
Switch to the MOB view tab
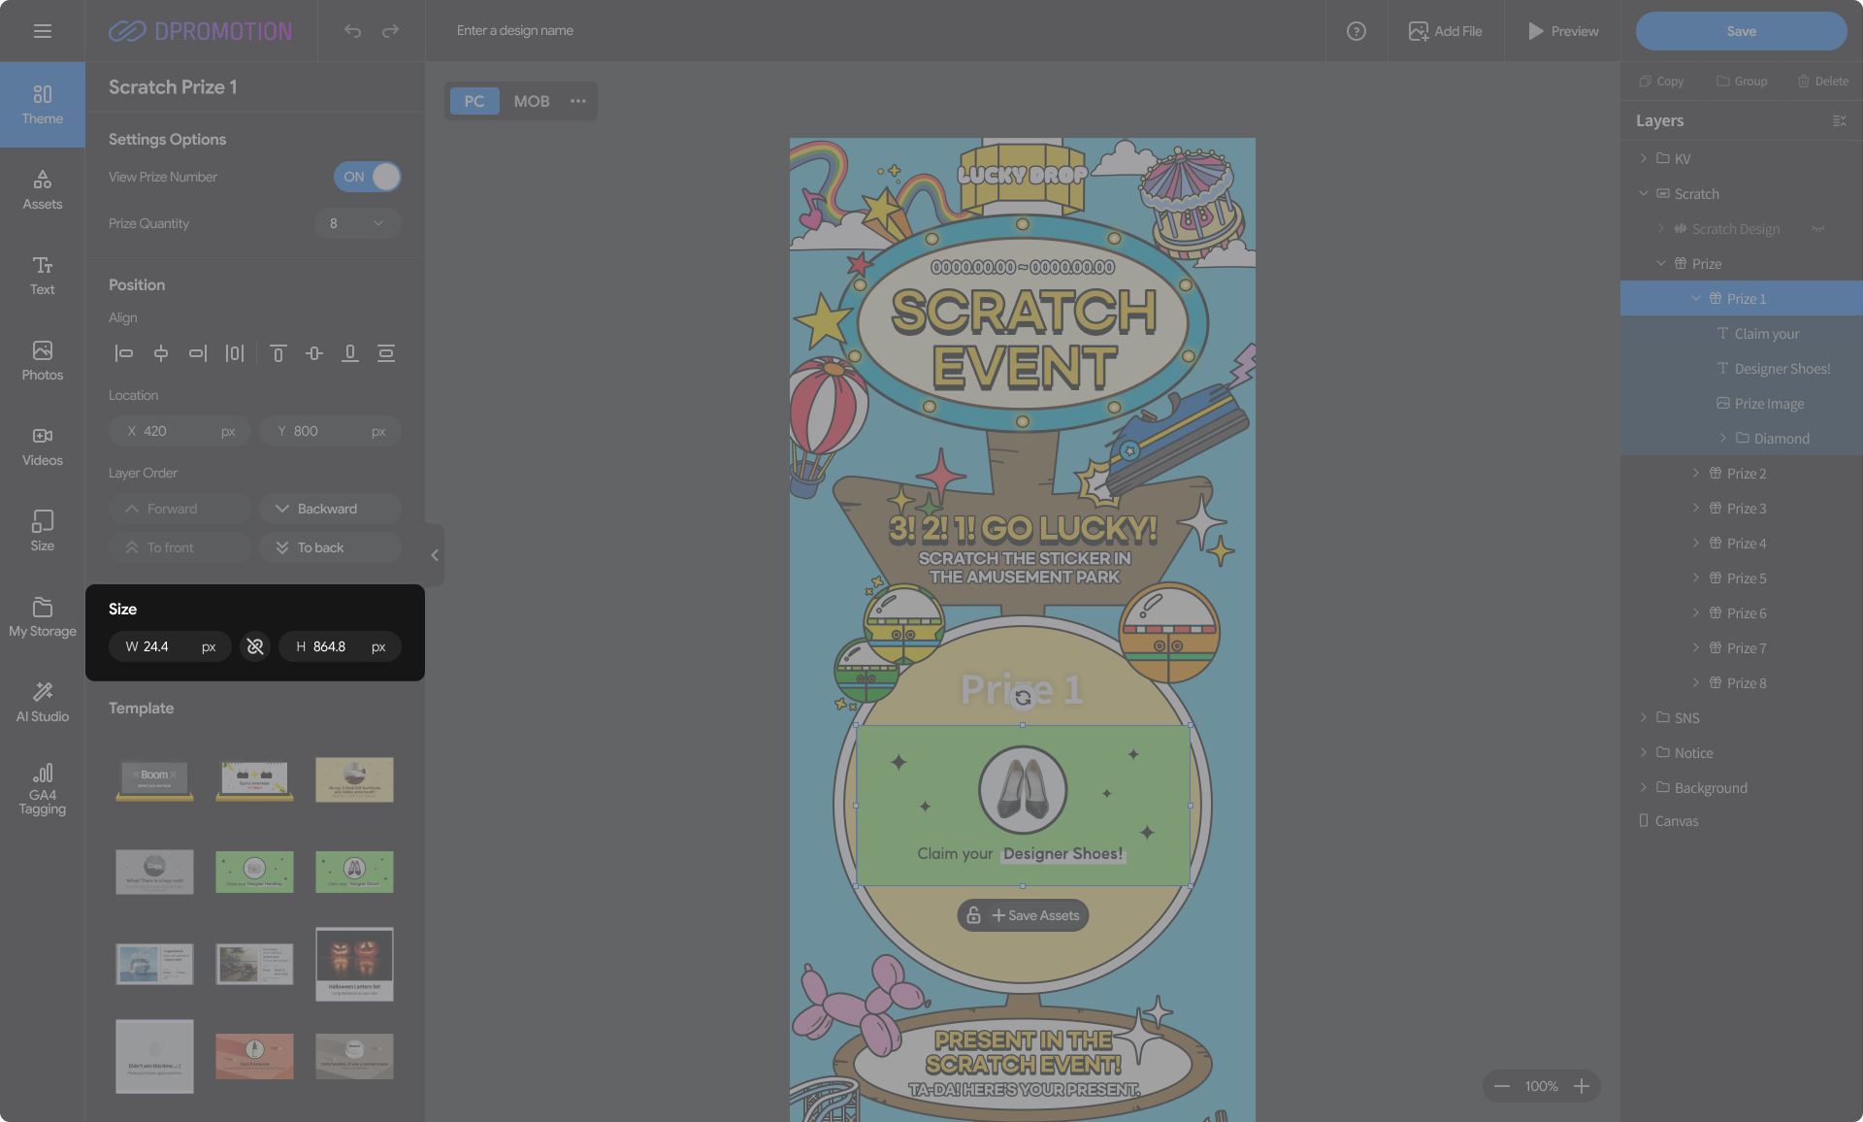[531, 101]
